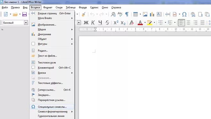Apply red font color A
Screen dimensions: 211x119
tap(140, 23)
